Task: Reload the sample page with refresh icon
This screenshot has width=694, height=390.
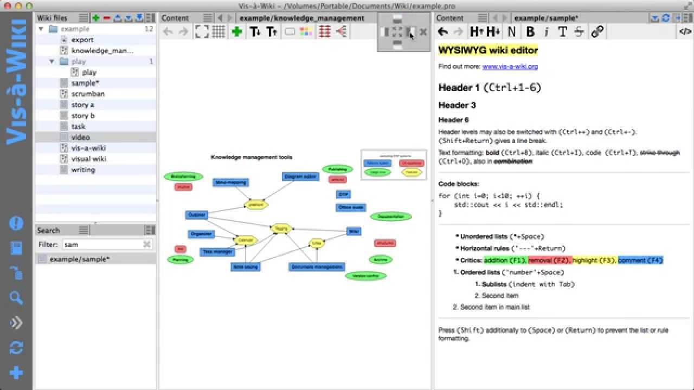Action: pyautogui.click(x=666, y=18)
